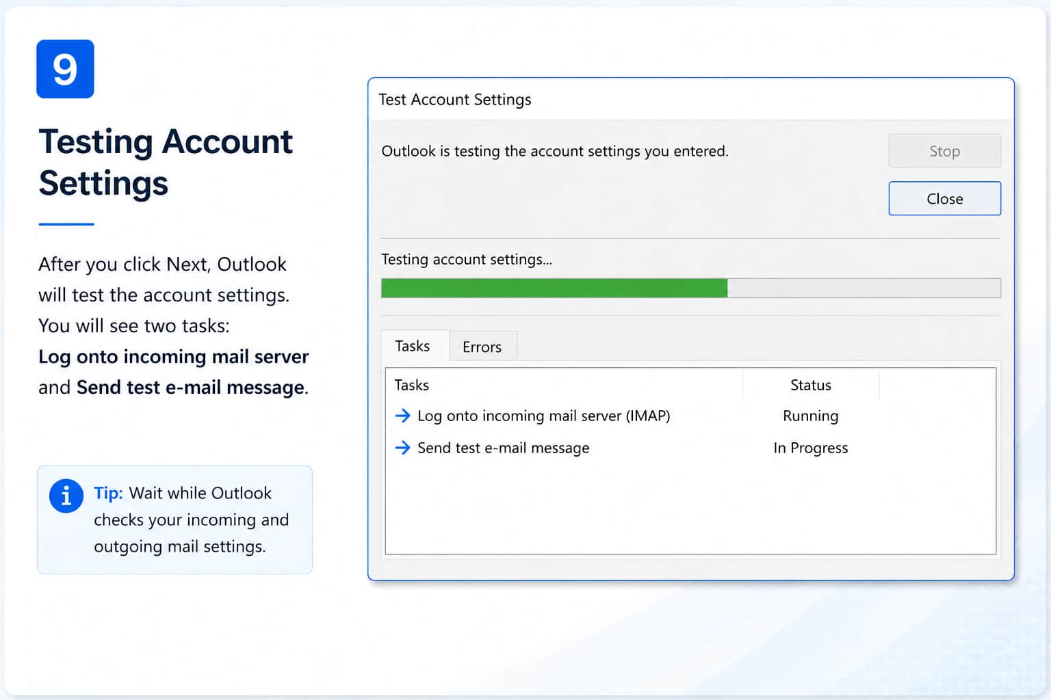This screenshot has height=700, width=1051.
Task: Click the 'Testing Account Settings' heading
Action: pyautogui.click(x=166, y=162)
